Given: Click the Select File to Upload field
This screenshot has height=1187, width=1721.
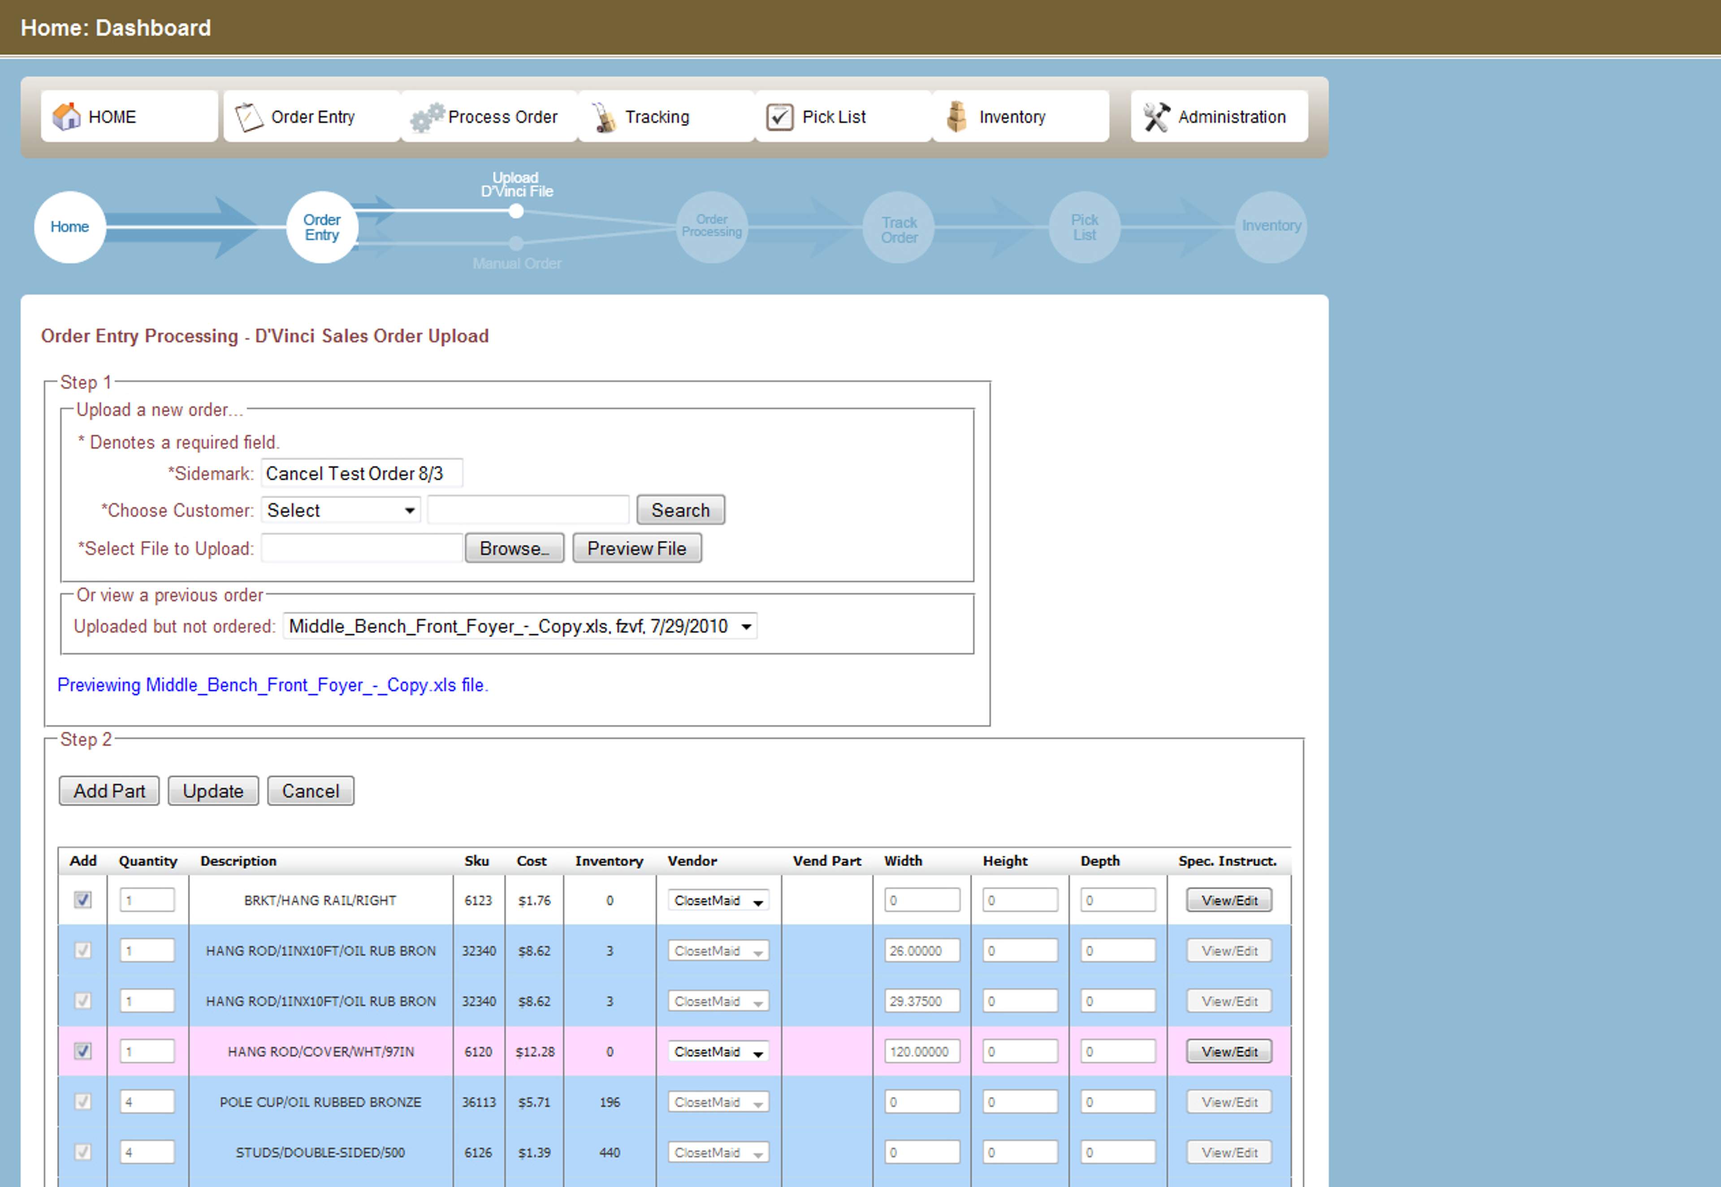Looking at the screenshot, I should coord(361,548).
